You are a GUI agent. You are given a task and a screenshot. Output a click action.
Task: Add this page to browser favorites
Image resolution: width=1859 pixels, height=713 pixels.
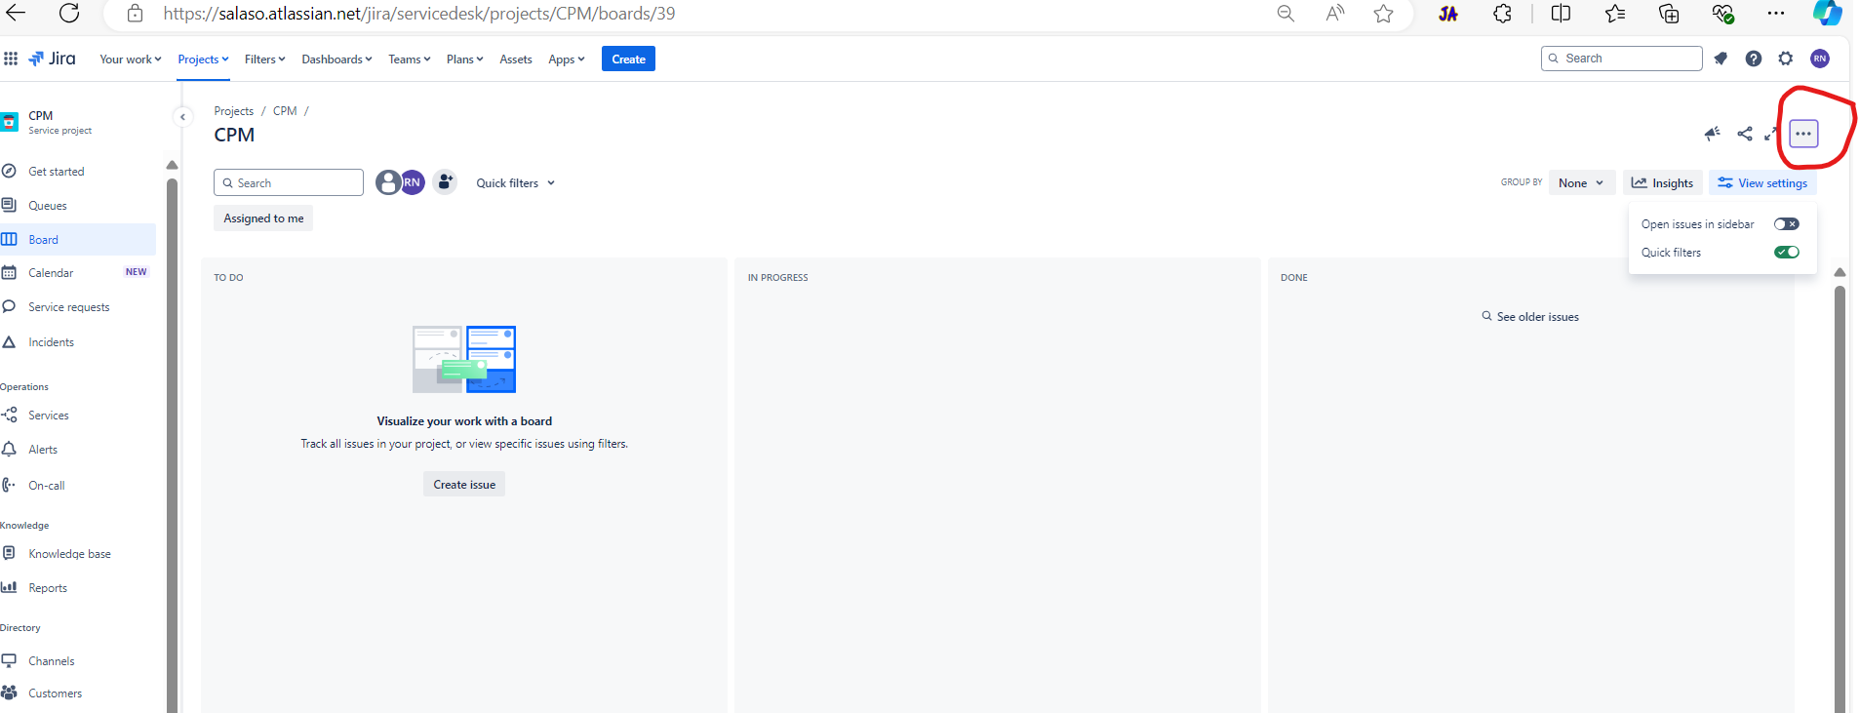tap(1383, 14)
